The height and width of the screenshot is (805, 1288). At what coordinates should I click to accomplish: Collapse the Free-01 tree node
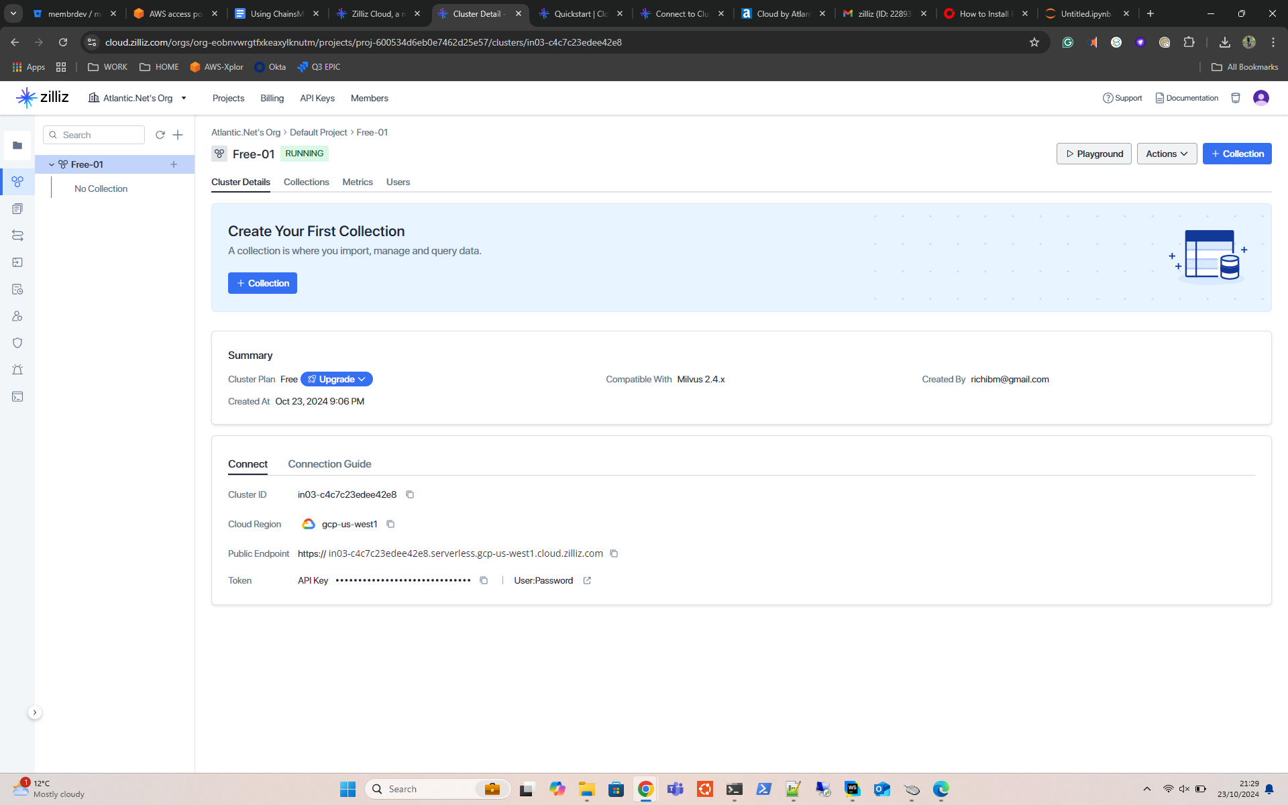(52, 164)
